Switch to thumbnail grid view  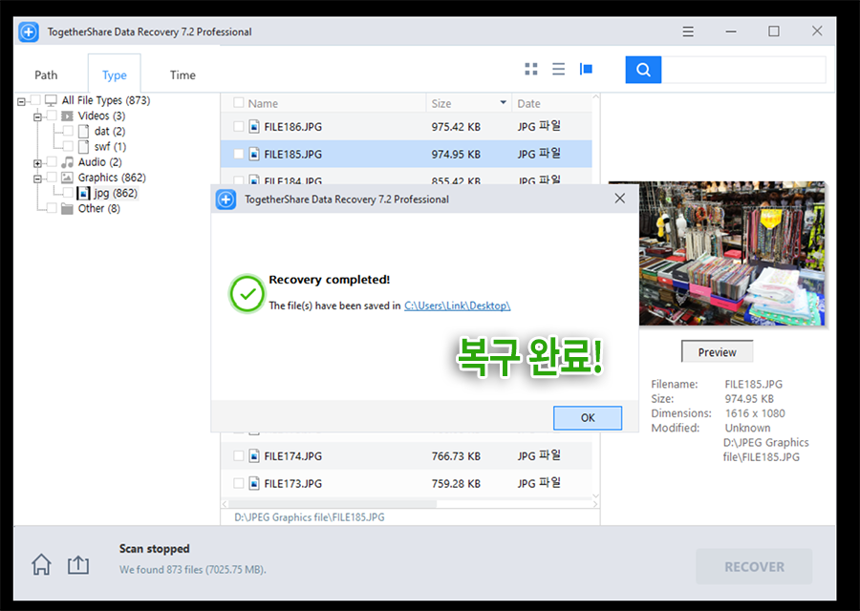(531, 69)
